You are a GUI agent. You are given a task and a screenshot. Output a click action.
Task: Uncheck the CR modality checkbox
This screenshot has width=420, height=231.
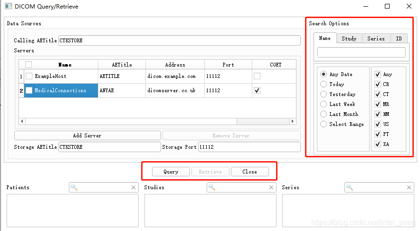click(x=378, y=84)
